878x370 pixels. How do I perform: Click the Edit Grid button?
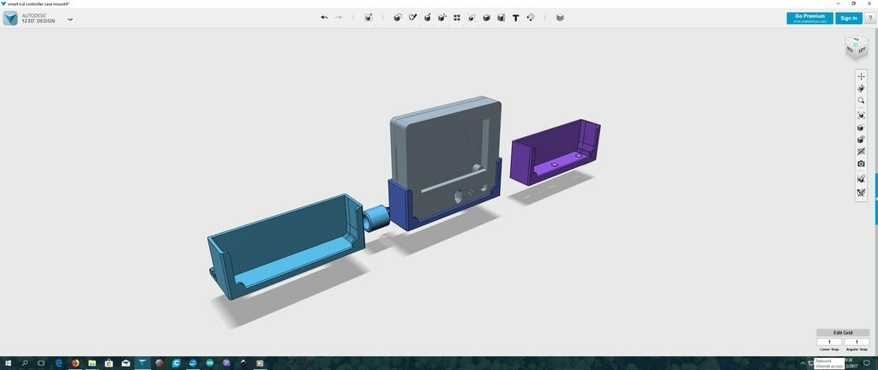point(843,332)
